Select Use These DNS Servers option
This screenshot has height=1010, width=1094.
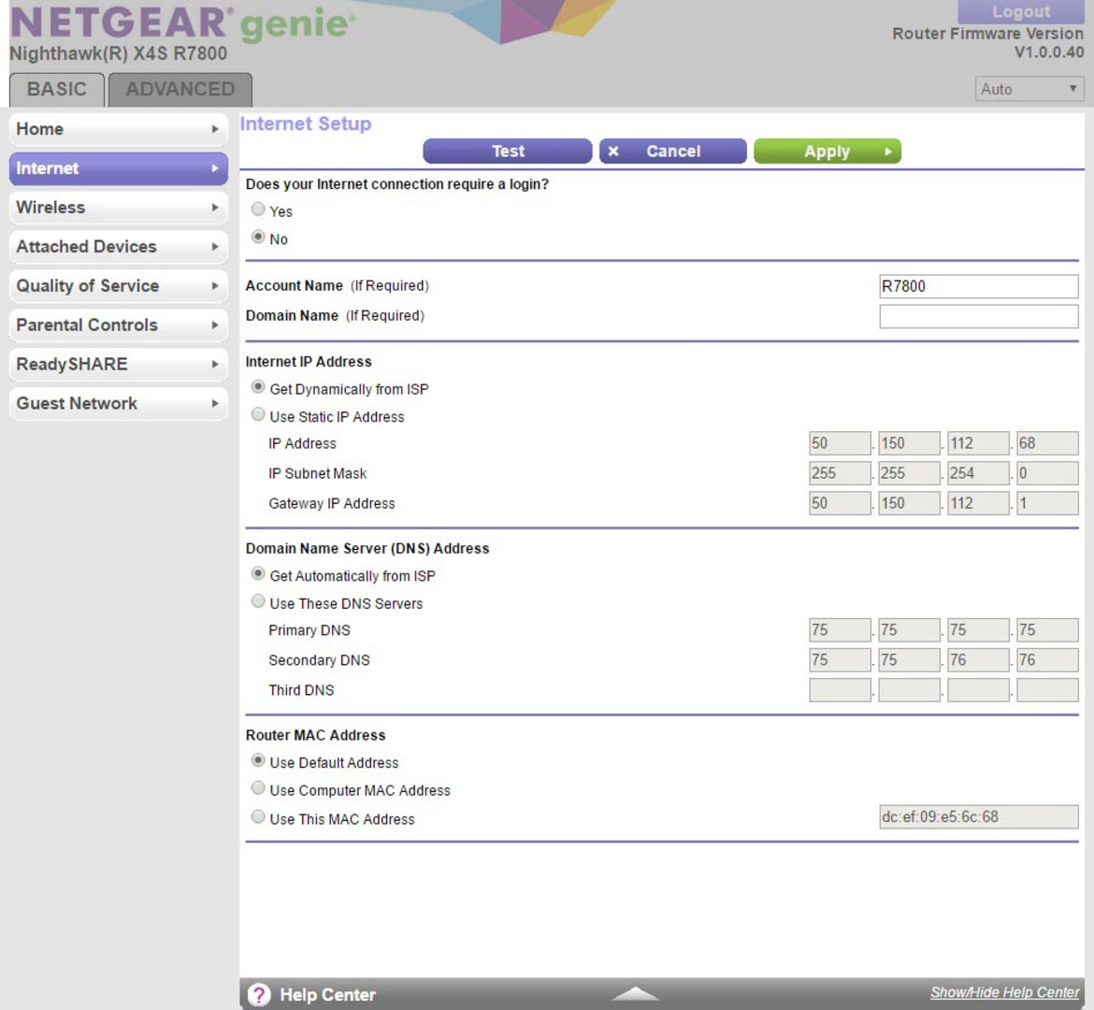click(x=258, y=601)
